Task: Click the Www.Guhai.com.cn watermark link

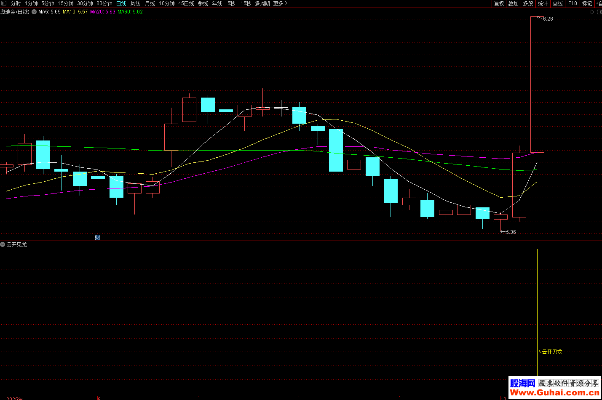Action: click(x=554, y=393)
